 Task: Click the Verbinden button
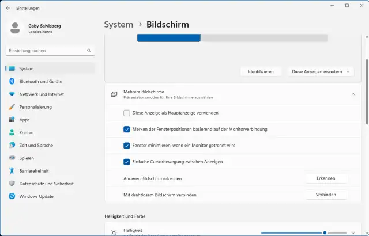[x=326, y=195]
